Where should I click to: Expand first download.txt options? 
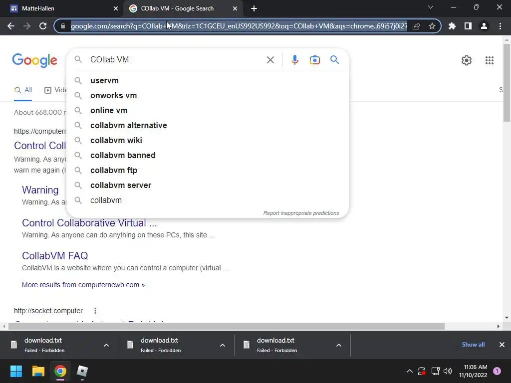(x=106, y=345)
